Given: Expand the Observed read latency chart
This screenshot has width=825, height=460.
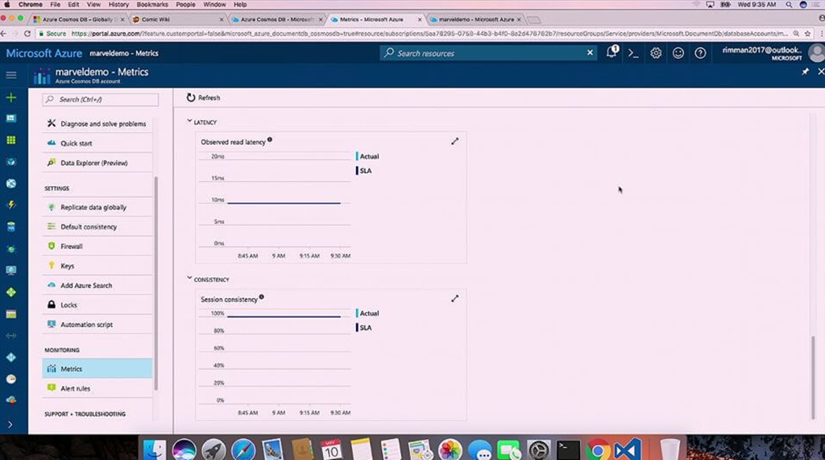Looking at the screenshot, I should tap(454, 141).
